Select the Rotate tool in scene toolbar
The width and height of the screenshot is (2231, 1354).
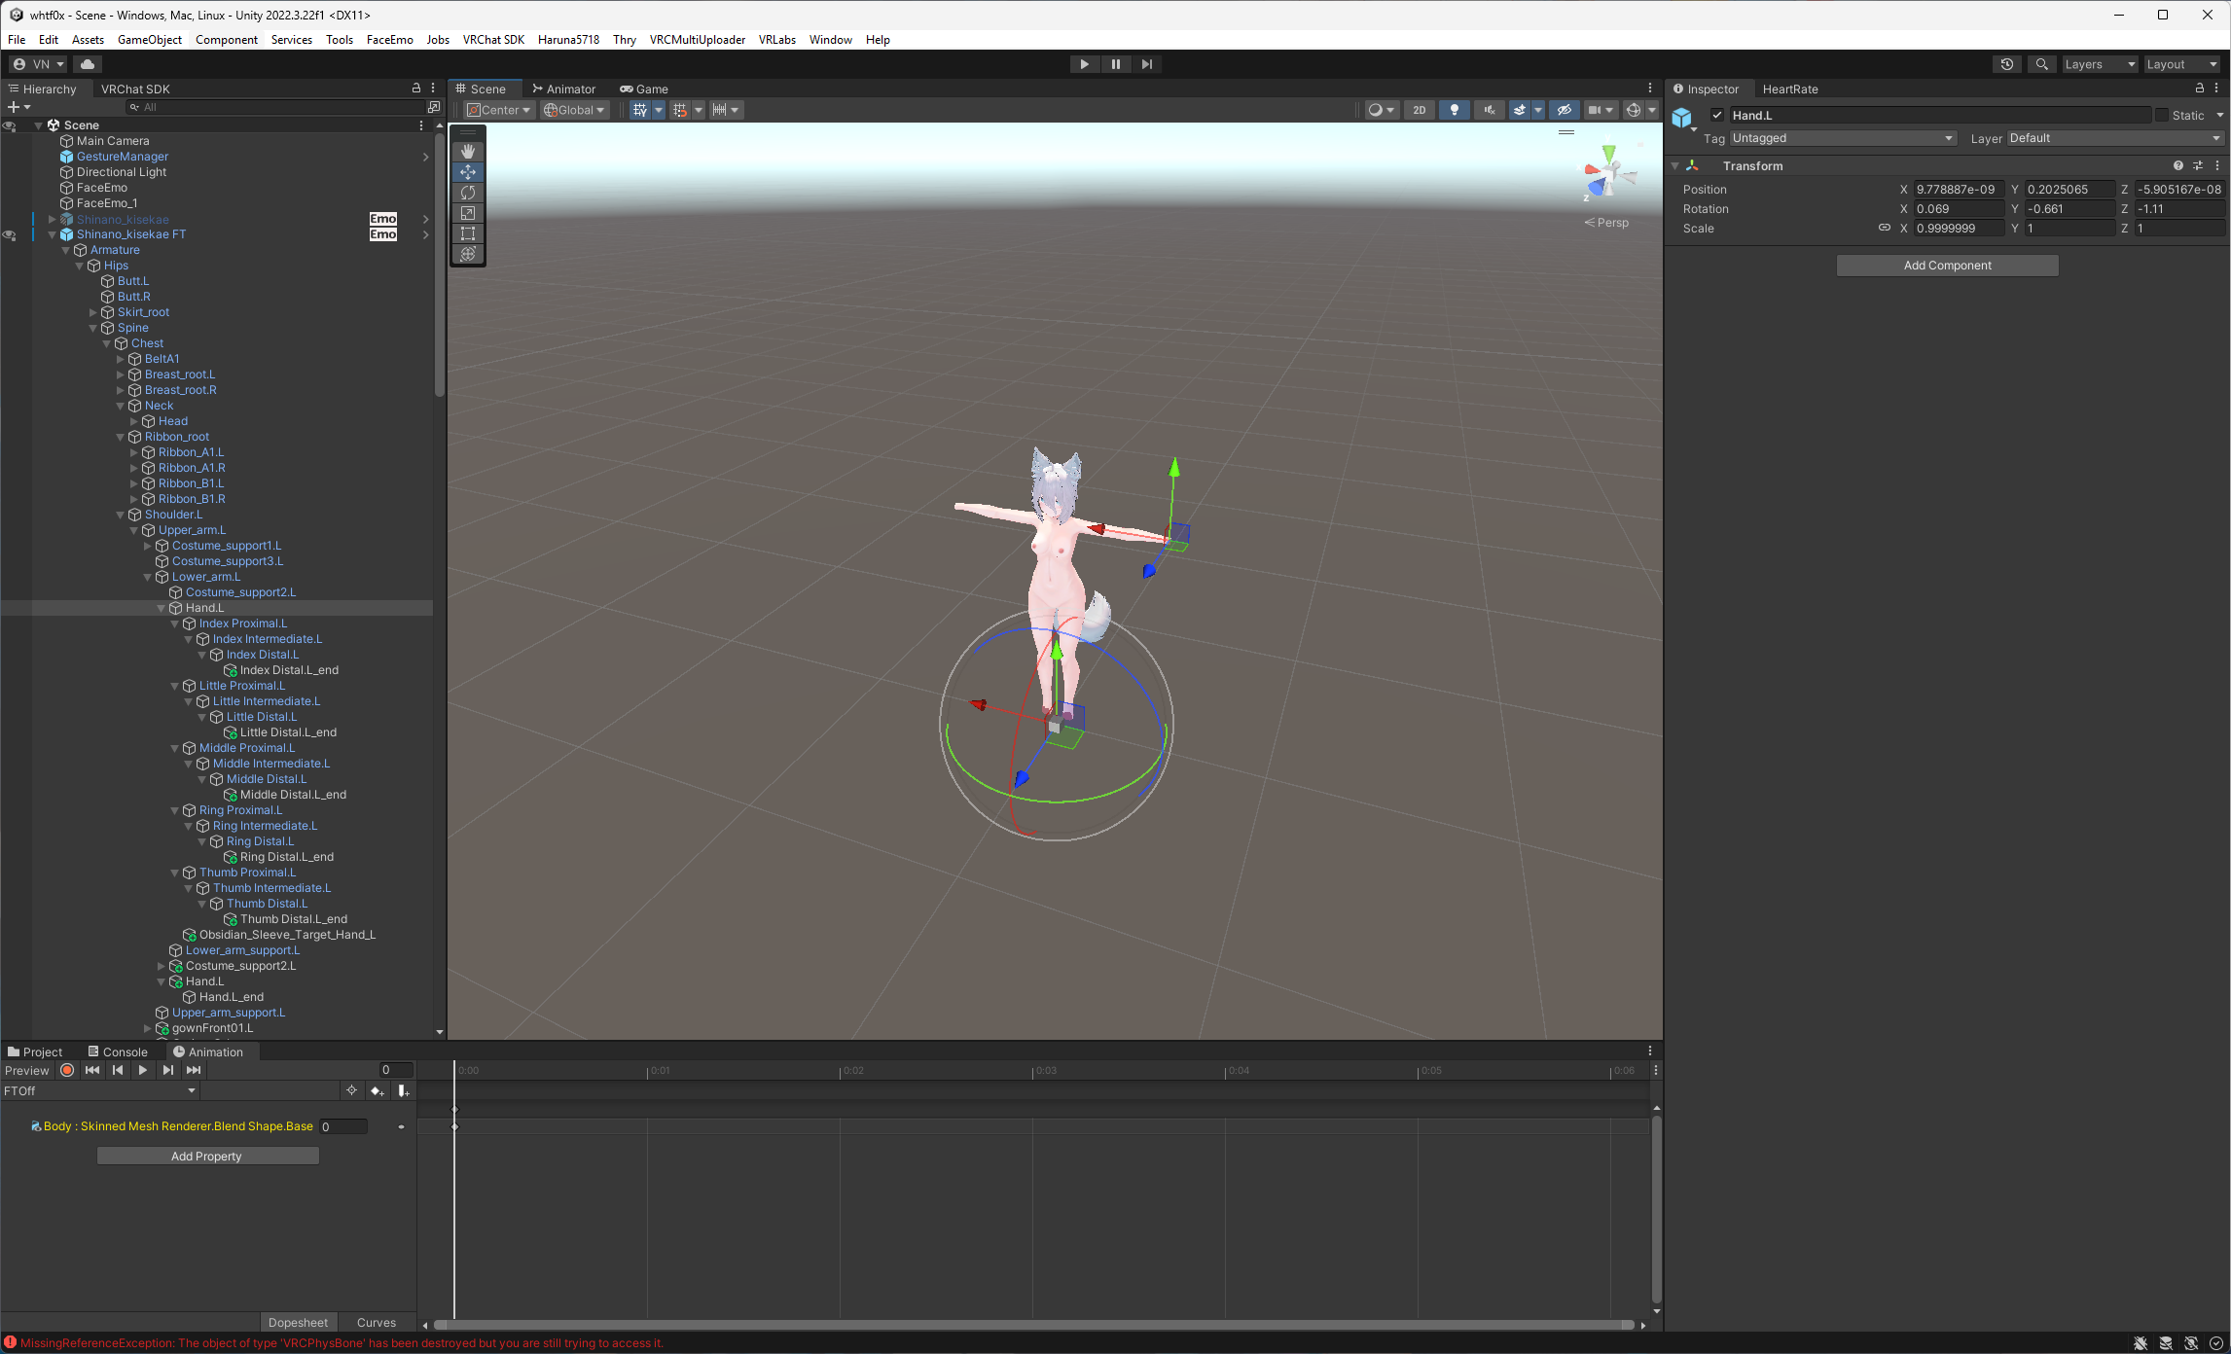pyautogui.click(x=468, y=193)
